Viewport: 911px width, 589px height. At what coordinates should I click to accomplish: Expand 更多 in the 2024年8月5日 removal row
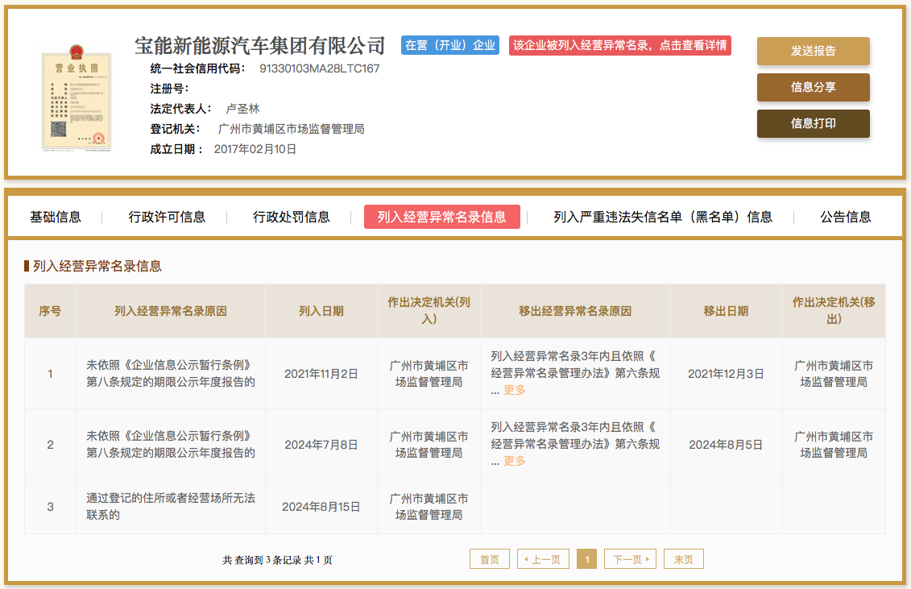pyautogui.click(x=514, y=461)
